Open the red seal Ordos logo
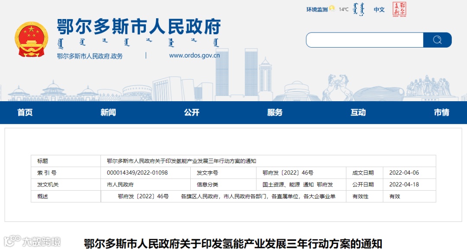Viewport: 467px width, 250px height. 399,9
